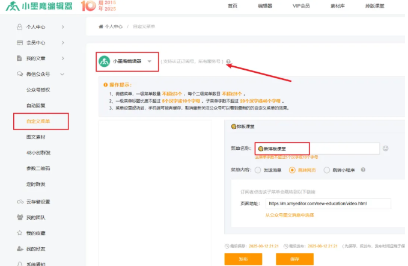Click the help icon next to 跳转小程序
Viewport: 408px width, 266px height.
pos(360,170)
